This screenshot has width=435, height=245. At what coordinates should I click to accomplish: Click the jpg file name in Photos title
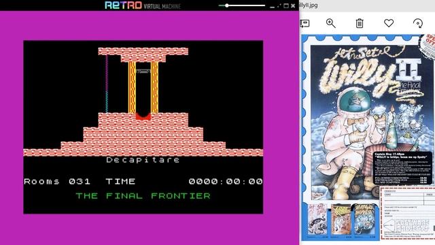309,5
